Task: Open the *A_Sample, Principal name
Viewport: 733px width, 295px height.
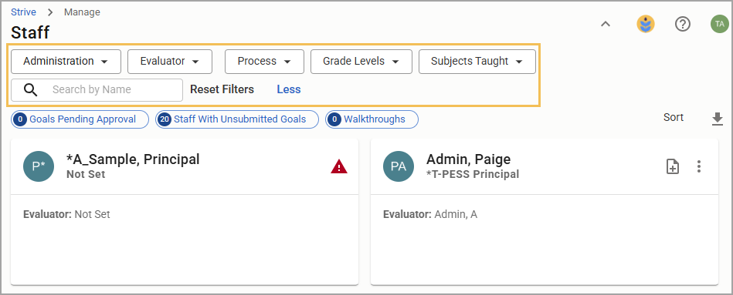Action: coord(133,159)
